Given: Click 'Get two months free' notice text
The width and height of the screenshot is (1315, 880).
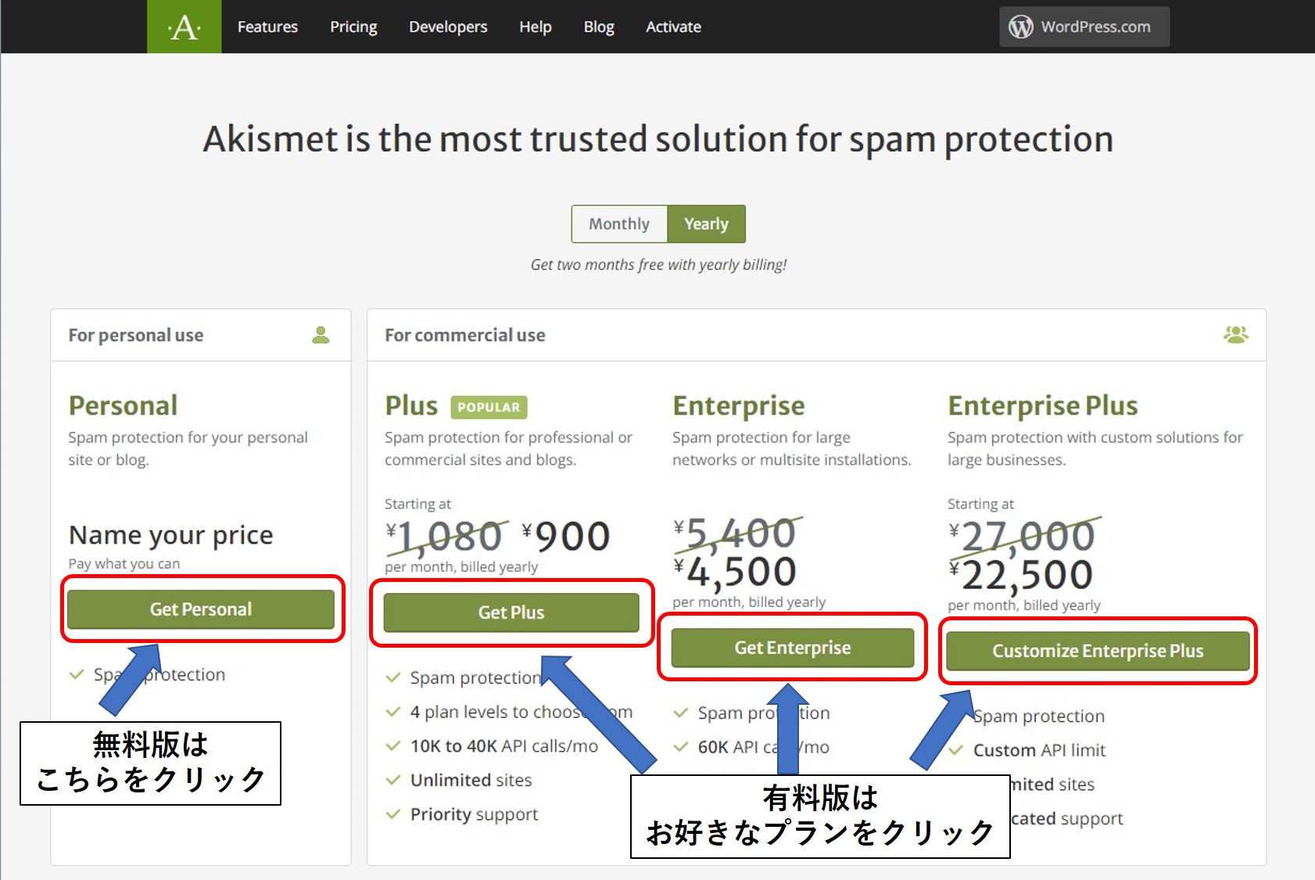Looking at the screenshot, I should pos(658,264).
